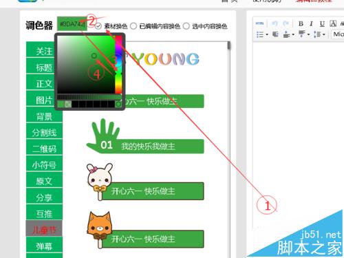
Task: Click the line height icon
Action: click(x=317, y=34)
